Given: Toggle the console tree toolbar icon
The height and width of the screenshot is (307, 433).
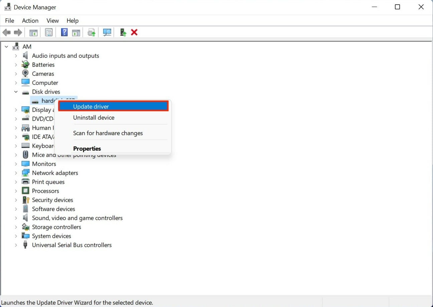Looking at the screenshot, I should point(33,32).
